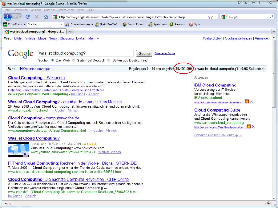The width and height of the screenshot is (278, 208).
Task: Click the RoboForm Sync icon
Action: (191, 24)
